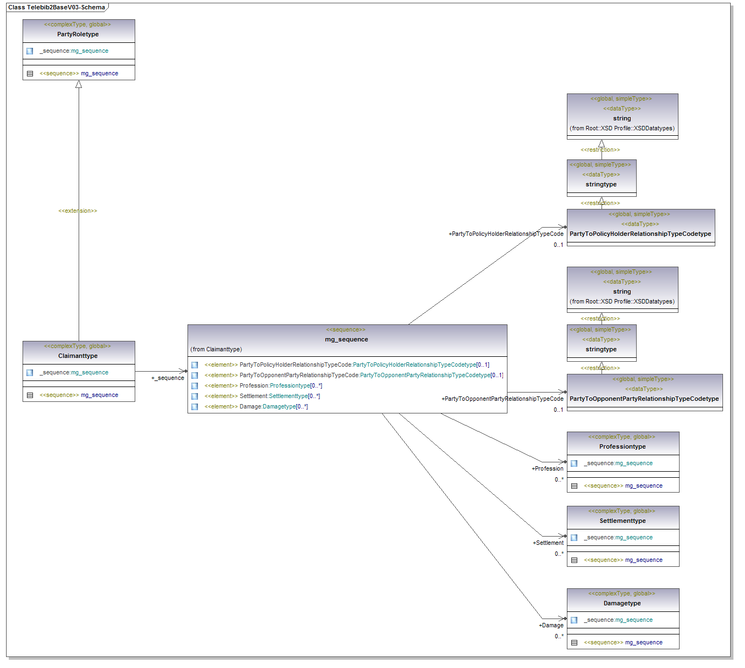Select the mg_sequence class title in the center

pos(346,339)
